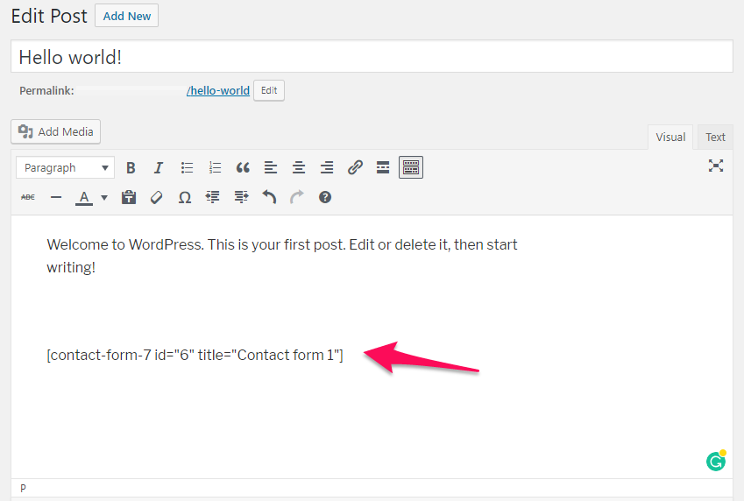
Task: Toggle italic formatting
Action: [159, 167]
